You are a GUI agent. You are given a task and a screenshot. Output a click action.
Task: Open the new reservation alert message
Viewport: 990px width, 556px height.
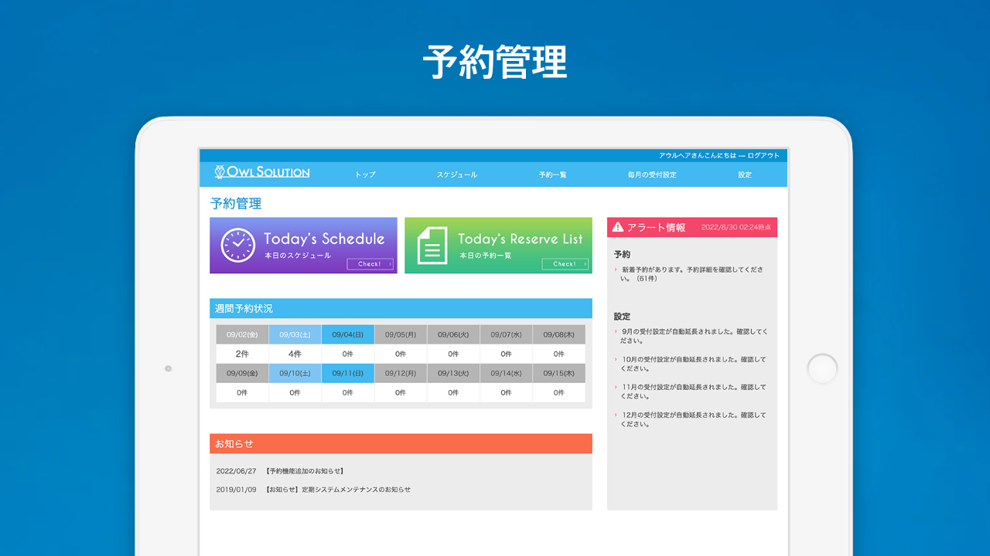[x=691, y=273]
